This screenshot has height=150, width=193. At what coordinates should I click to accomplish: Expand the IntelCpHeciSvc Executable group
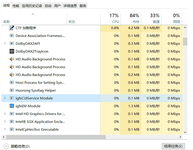(5, 129)
